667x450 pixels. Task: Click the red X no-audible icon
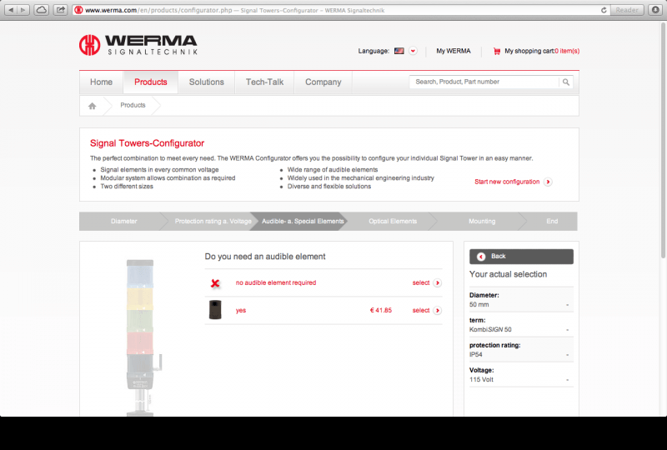pyautogui.click(x=215, y=283)
